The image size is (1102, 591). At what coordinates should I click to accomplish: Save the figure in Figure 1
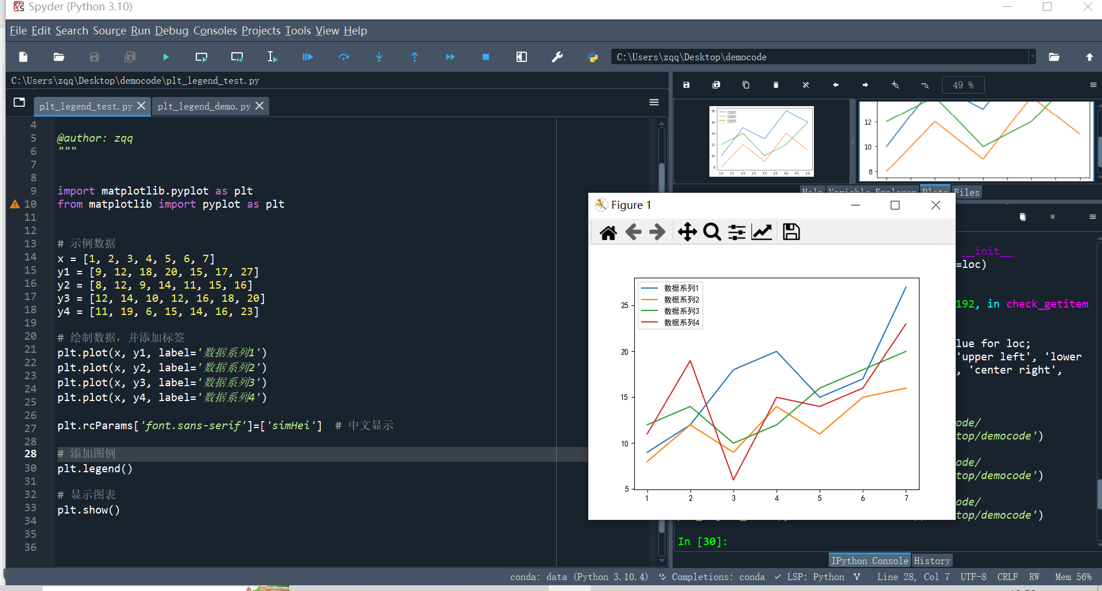pos(791,232)
